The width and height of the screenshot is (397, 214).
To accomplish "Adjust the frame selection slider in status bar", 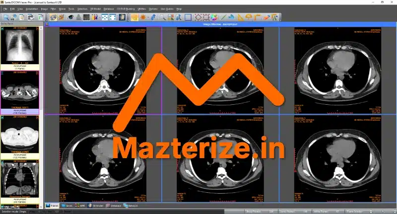I will tap(382, 212).
